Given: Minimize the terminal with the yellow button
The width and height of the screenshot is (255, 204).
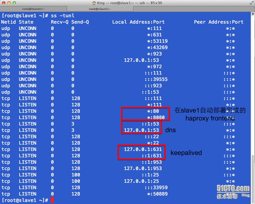Looking at the screenshot, I should pos(9,3).
